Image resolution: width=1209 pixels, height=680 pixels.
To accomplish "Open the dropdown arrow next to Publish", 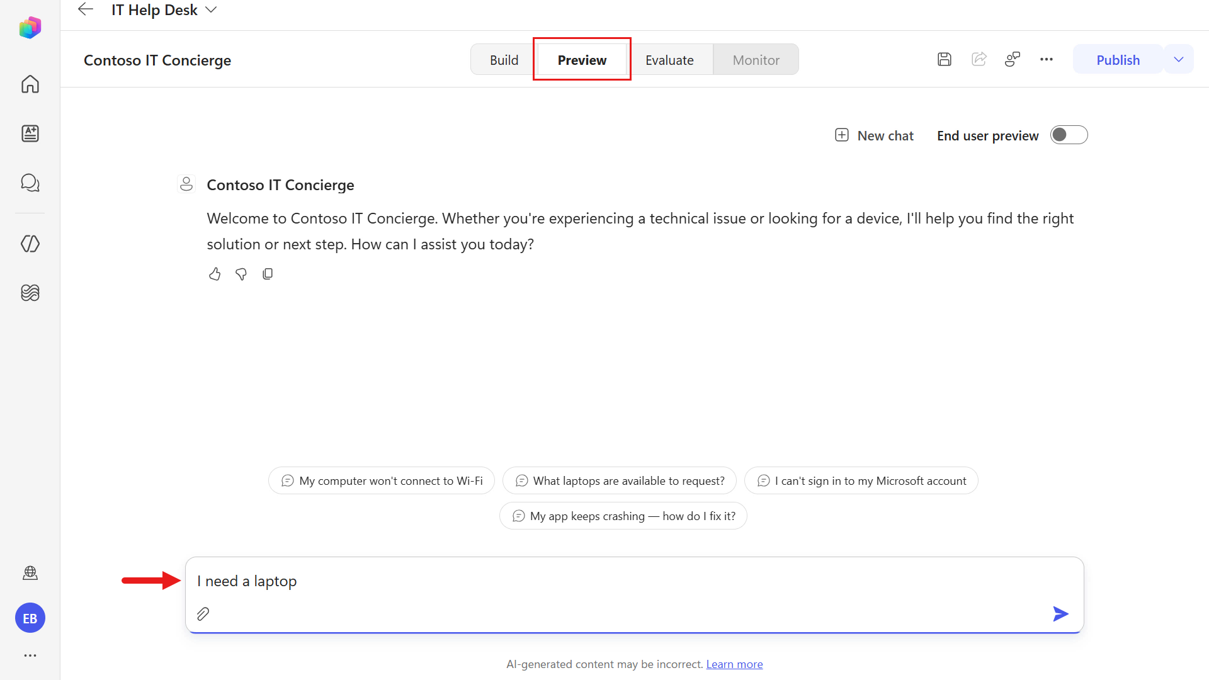I will click(1179, 59).
